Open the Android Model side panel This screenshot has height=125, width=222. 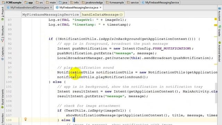tap(220, 51)
